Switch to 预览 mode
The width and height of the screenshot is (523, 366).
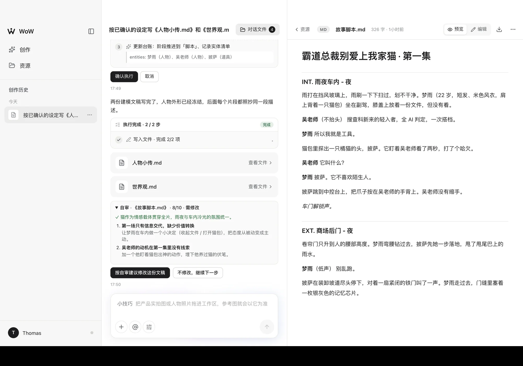pos(455,29)
